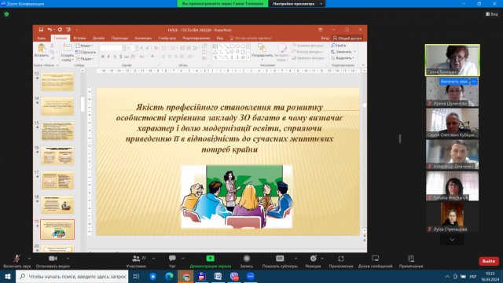Toggle Показать субтитры captions
The height and width of the screenshot is (283, 503).
[280, 262]
